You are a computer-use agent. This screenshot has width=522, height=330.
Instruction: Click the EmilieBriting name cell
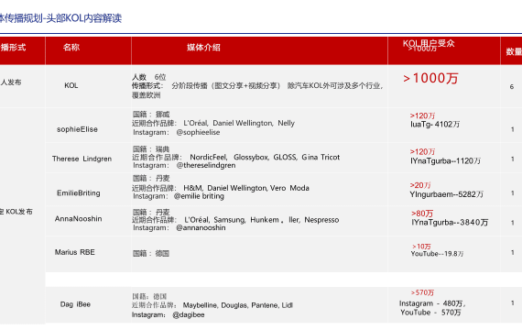click(79, 193)
